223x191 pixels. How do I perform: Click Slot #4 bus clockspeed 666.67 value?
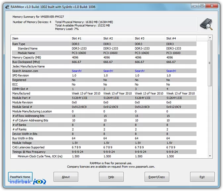point(171,62)
